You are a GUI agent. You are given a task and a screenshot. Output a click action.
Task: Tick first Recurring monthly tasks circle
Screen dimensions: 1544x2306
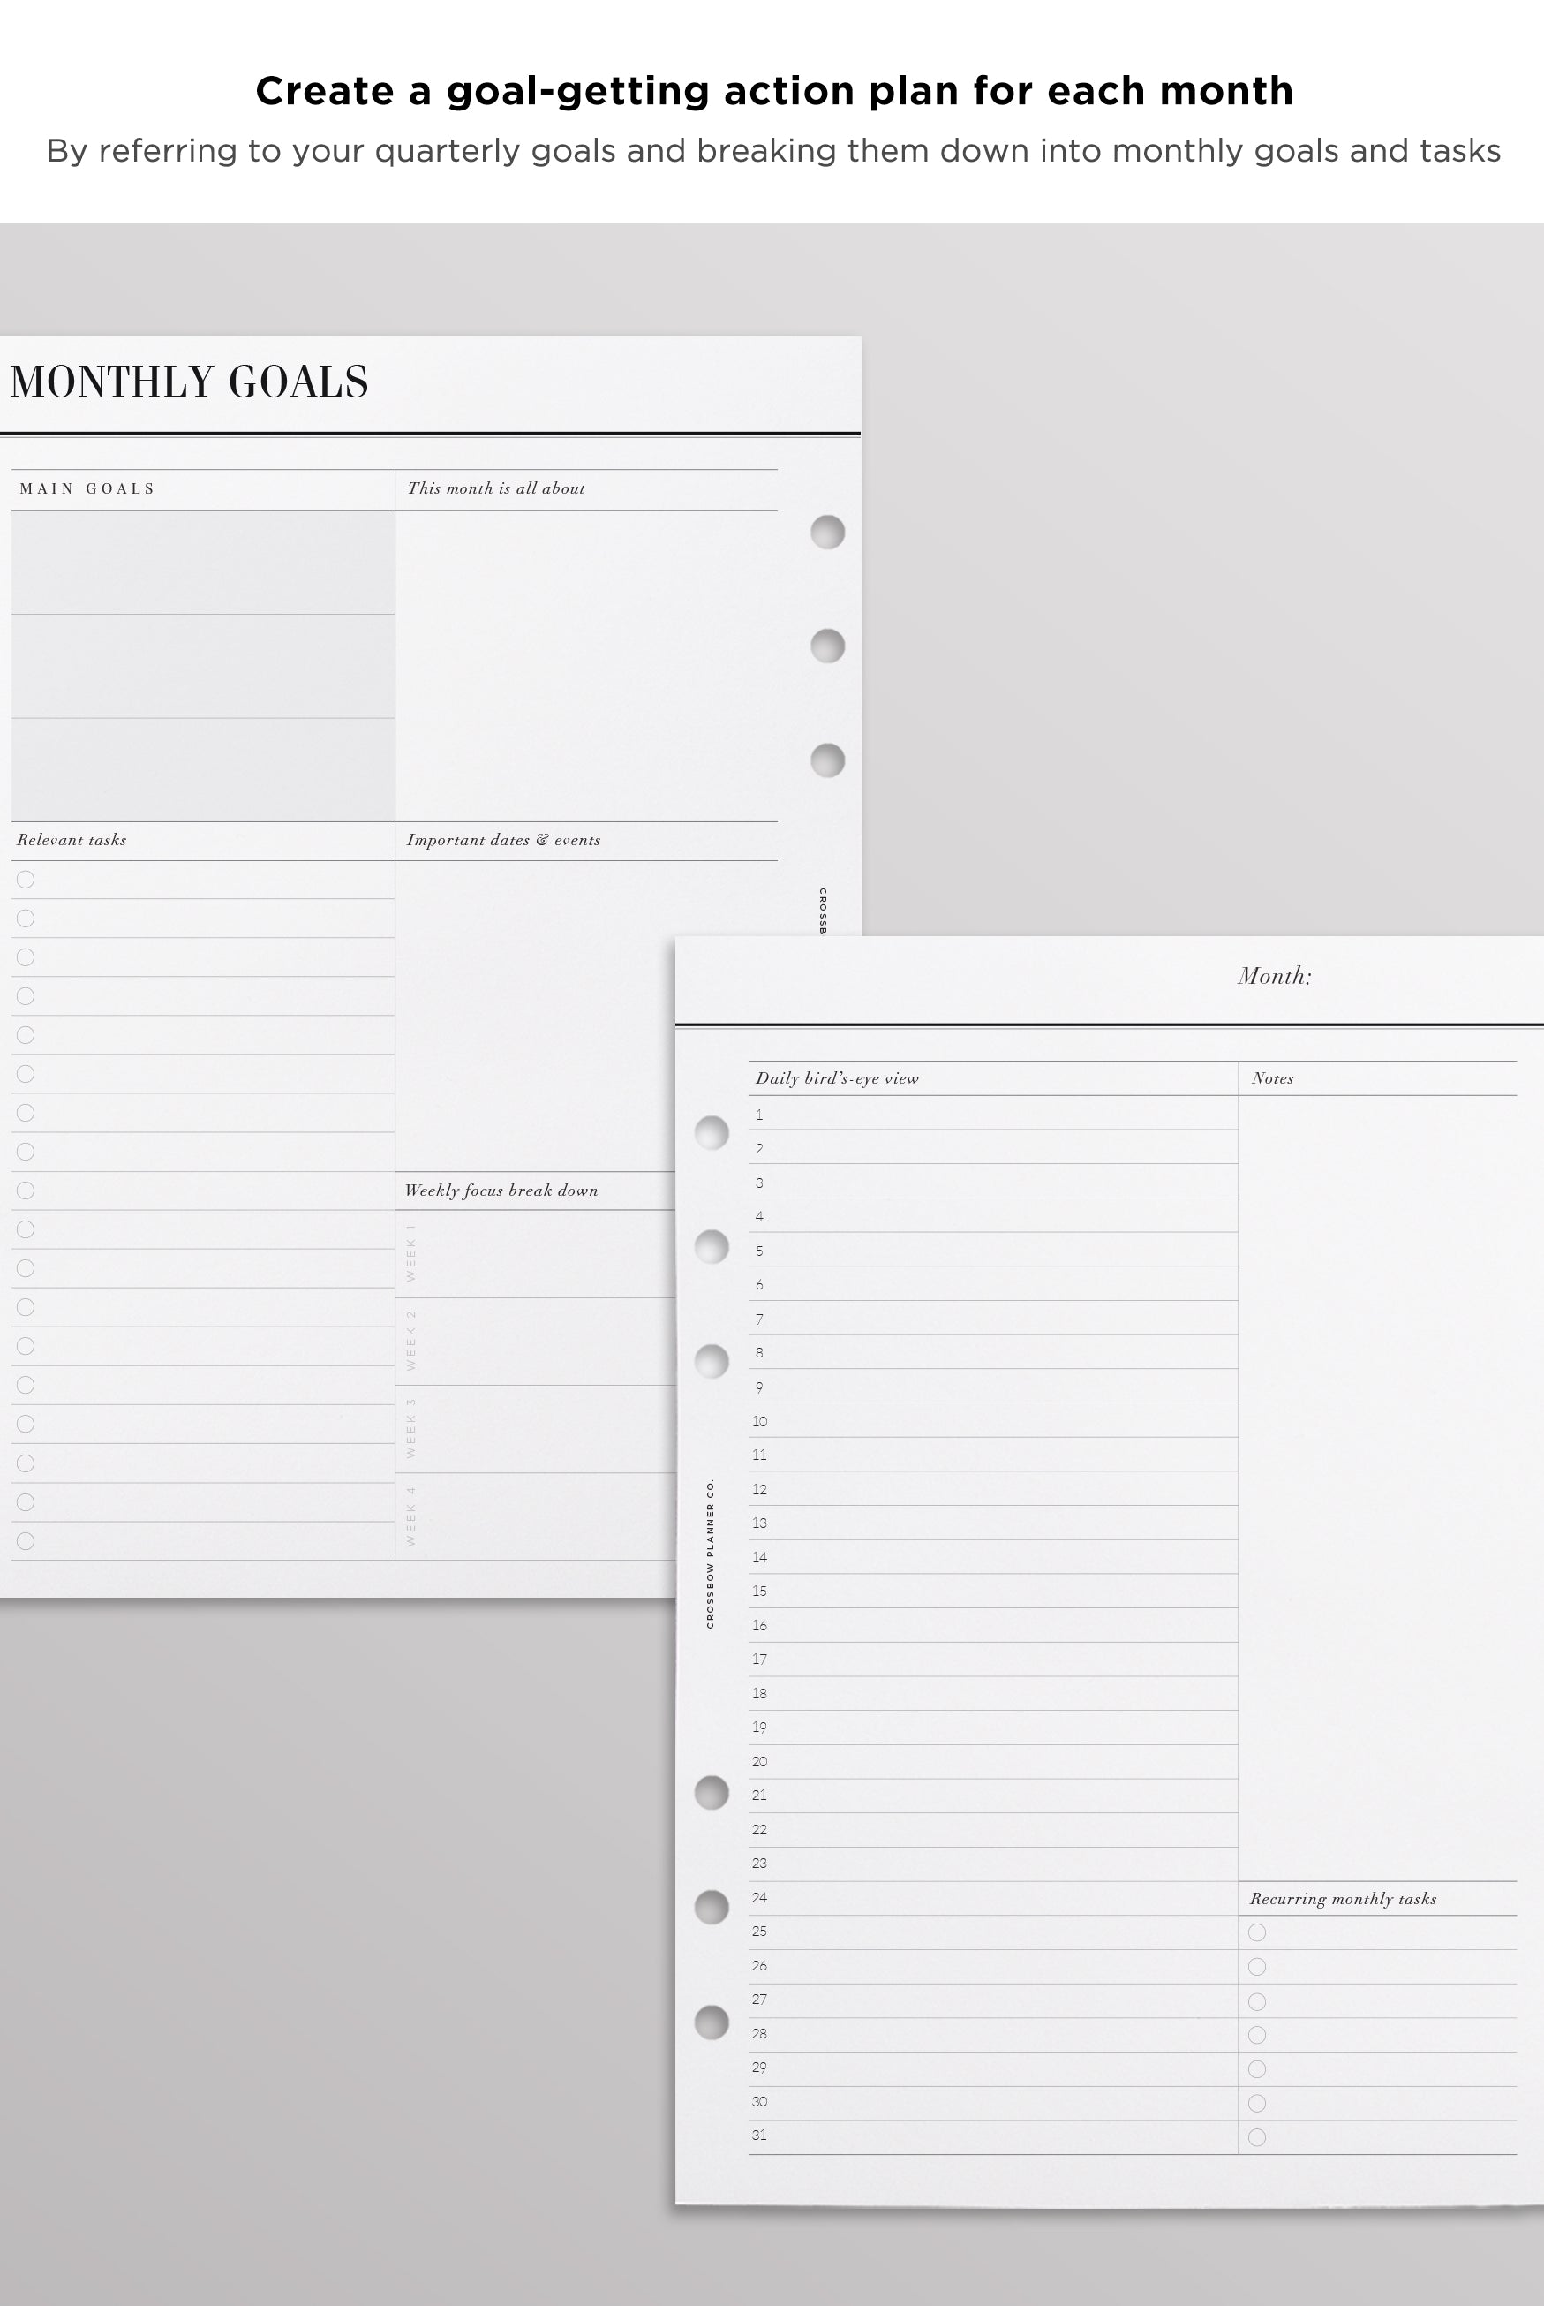click(x=1256, y=1932)
